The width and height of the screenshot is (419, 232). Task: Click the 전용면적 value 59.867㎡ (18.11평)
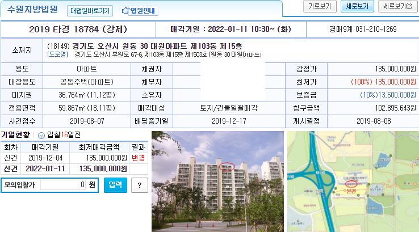point(87,108)
